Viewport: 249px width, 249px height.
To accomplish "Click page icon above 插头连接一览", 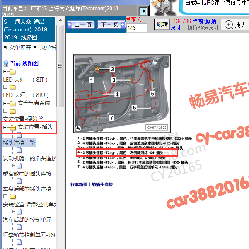I will click(19, 135).
